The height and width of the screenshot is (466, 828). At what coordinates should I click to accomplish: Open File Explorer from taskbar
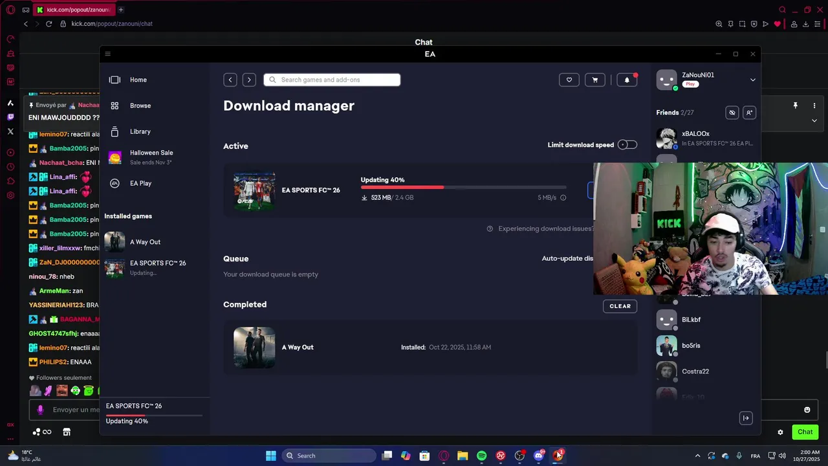pyautogui.click(x=463, y=456)
